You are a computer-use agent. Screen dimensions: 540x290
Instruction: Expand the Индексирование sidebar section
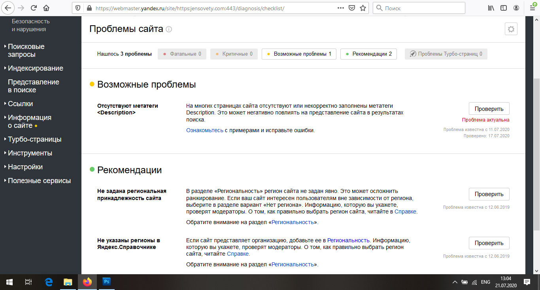click(x=36, y=68)
